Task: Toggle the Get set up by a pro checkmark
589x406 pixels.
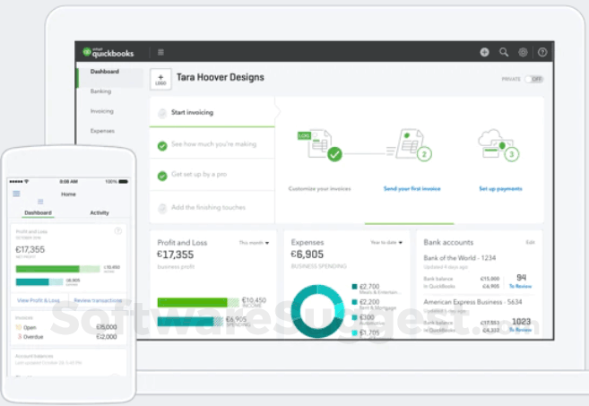Action: [162, 176]
